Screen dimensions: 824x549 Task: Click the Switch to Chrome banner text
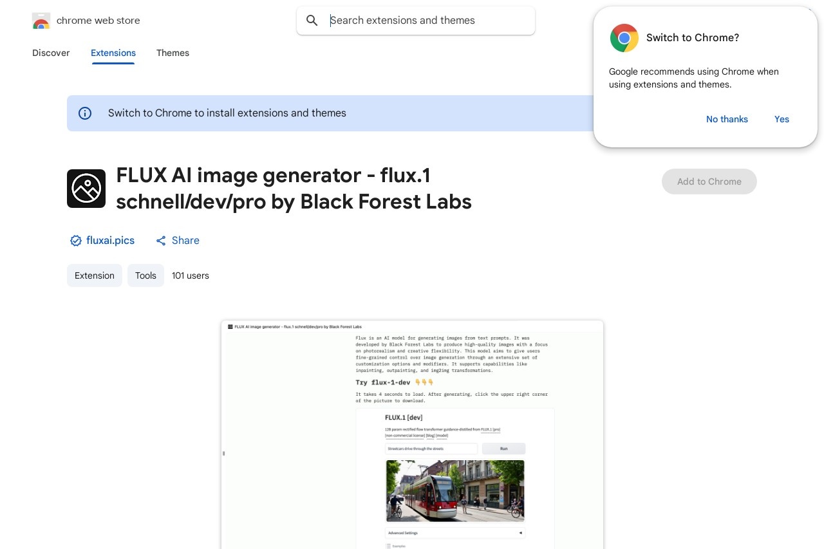coord(227,113)
